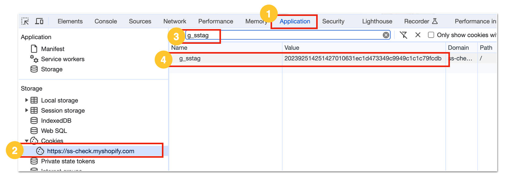Click the clear filtered cookies icon

click(403, 35)
